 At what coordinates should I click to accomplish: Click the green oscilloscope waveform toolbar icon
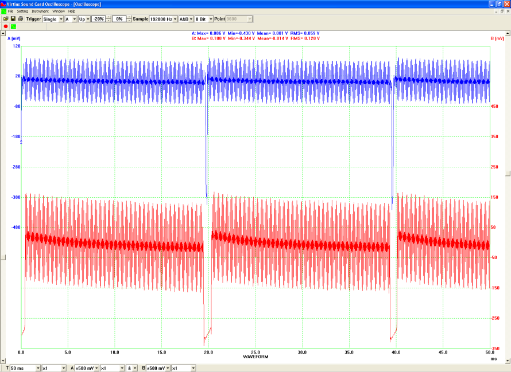pyautogui.click(x=13, y=26)
